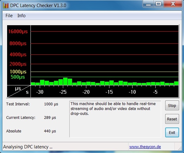Click the -25 time axis label
Image resolution: width=184 pixels, height=153 pixels.
(63, 92)
